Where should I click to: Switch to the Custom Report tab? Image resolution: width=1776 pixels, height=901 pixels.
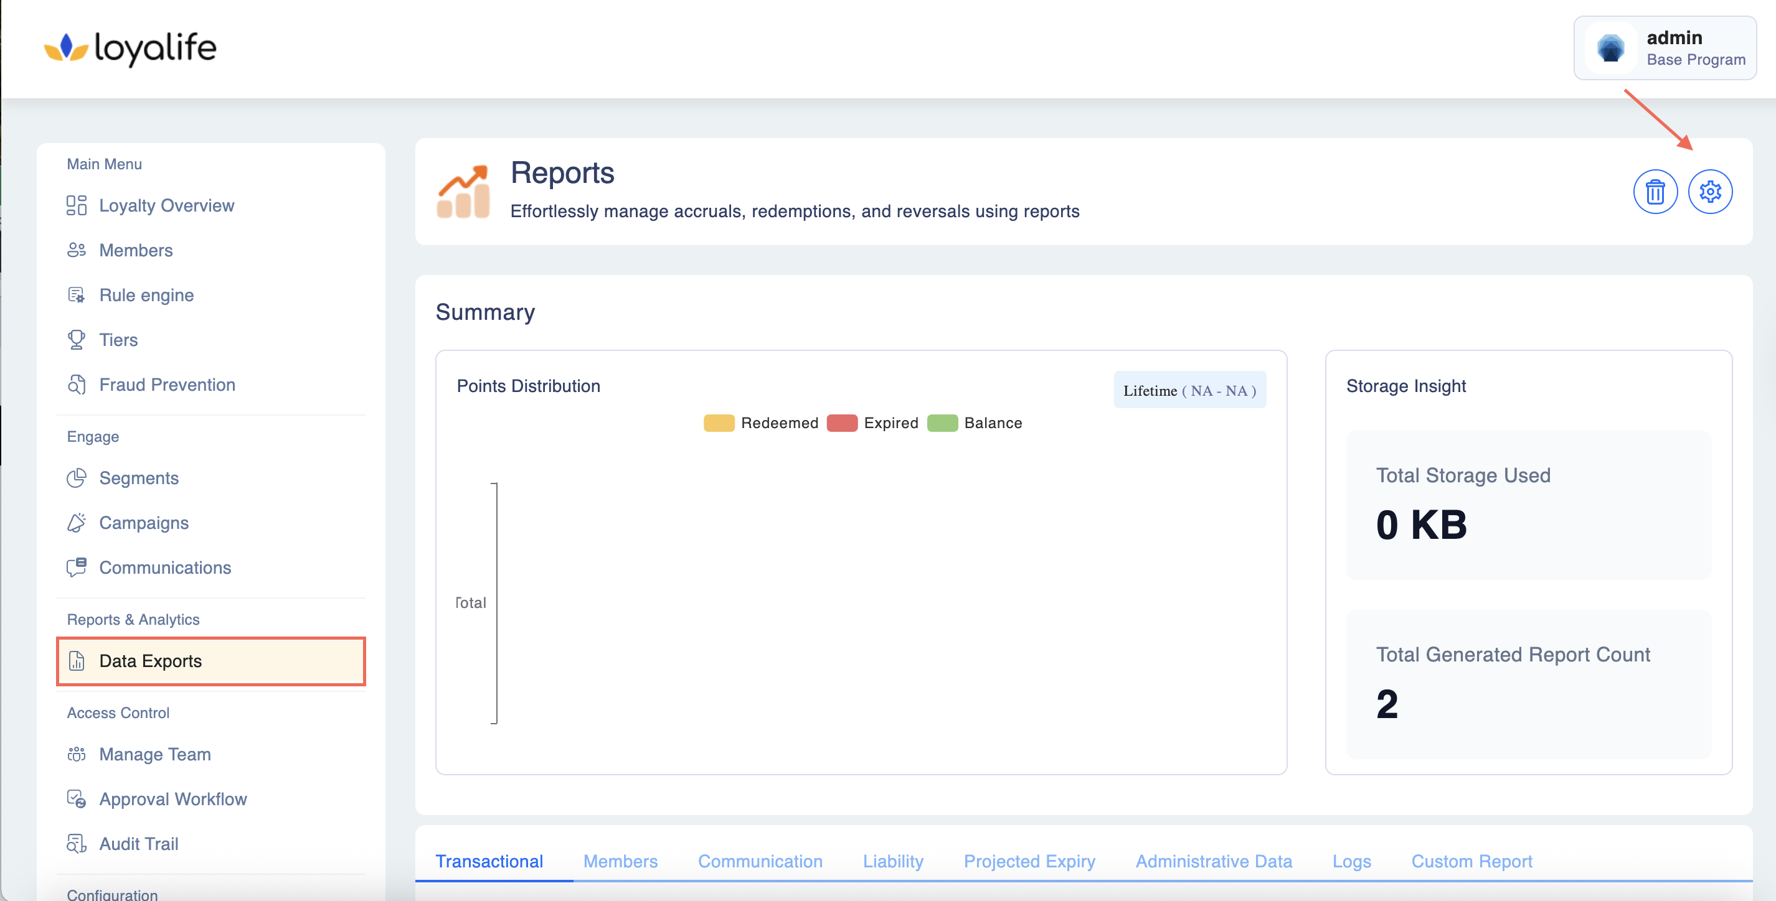pyautogui.click(x=1471, y=861)
